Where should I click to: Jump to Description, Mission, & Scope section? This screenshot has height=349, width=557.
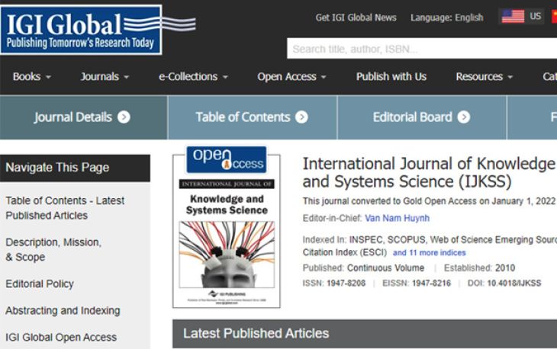pos(53,249)
